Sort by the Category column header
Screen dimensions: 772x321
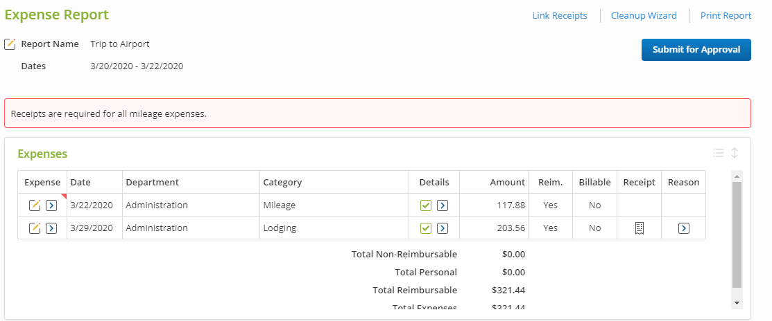tap(282, 183)
